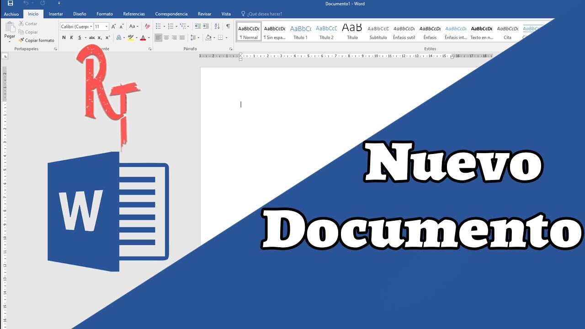Apply the red font color
The height and width of the screenshot is (329, 585).
(x=143, y=37)
